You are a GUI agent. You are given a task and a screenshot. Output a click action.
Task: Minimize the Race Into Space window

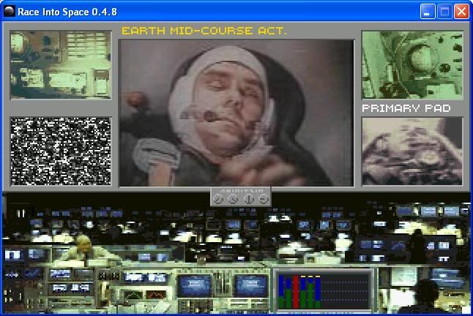point(428,12)
